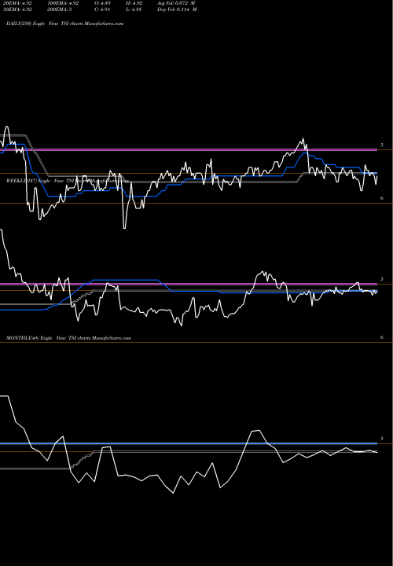The height and width of the screenshot is (566, 393).
Task: Select the '100EMA: 4.92' value
Action: (62, 3)
